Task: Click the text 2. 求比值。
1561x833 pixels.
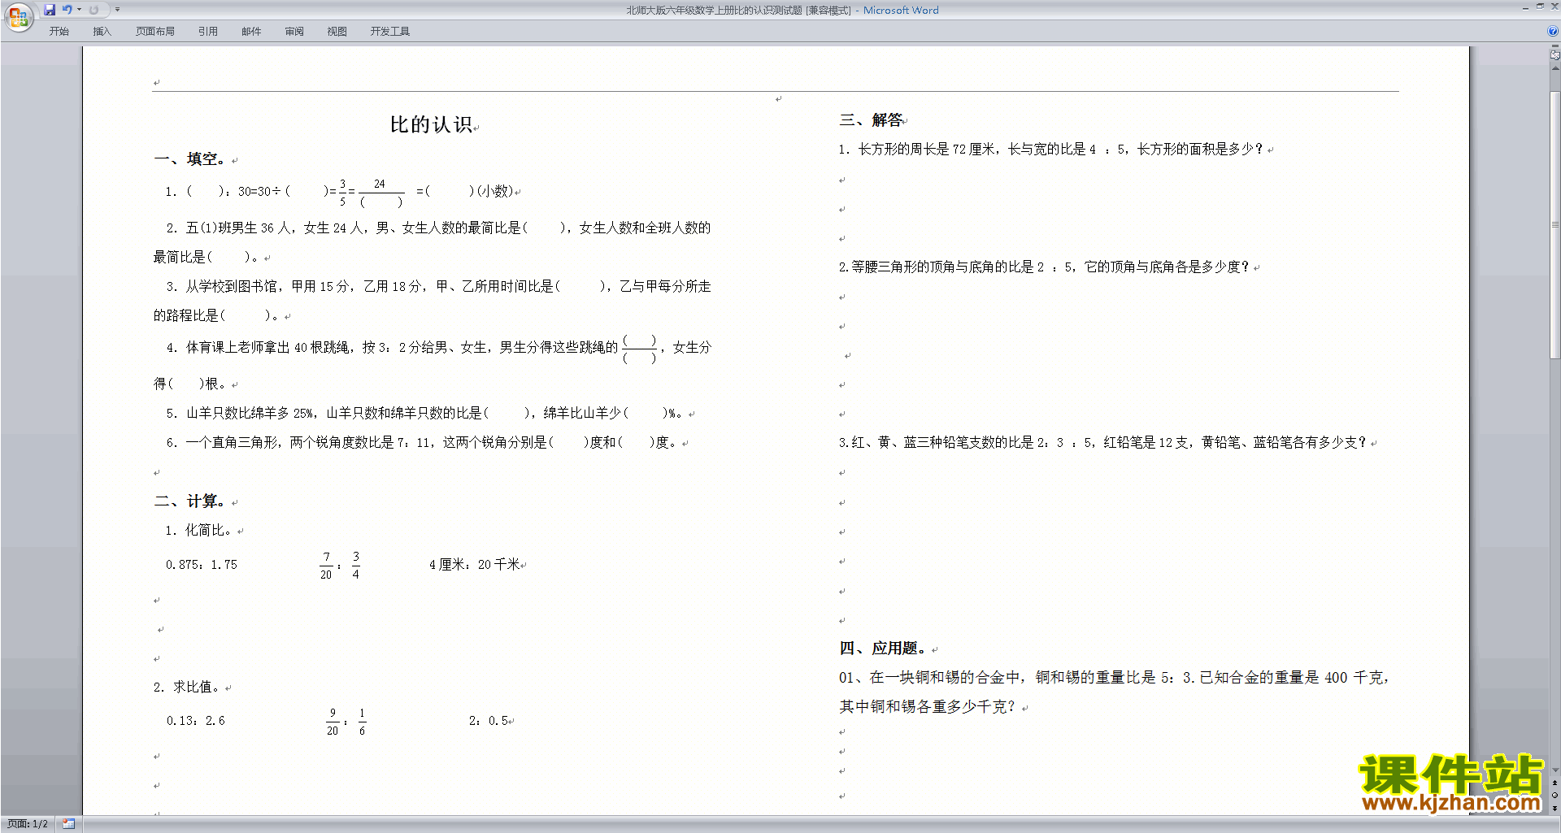Action: click(x=187, y=688)
